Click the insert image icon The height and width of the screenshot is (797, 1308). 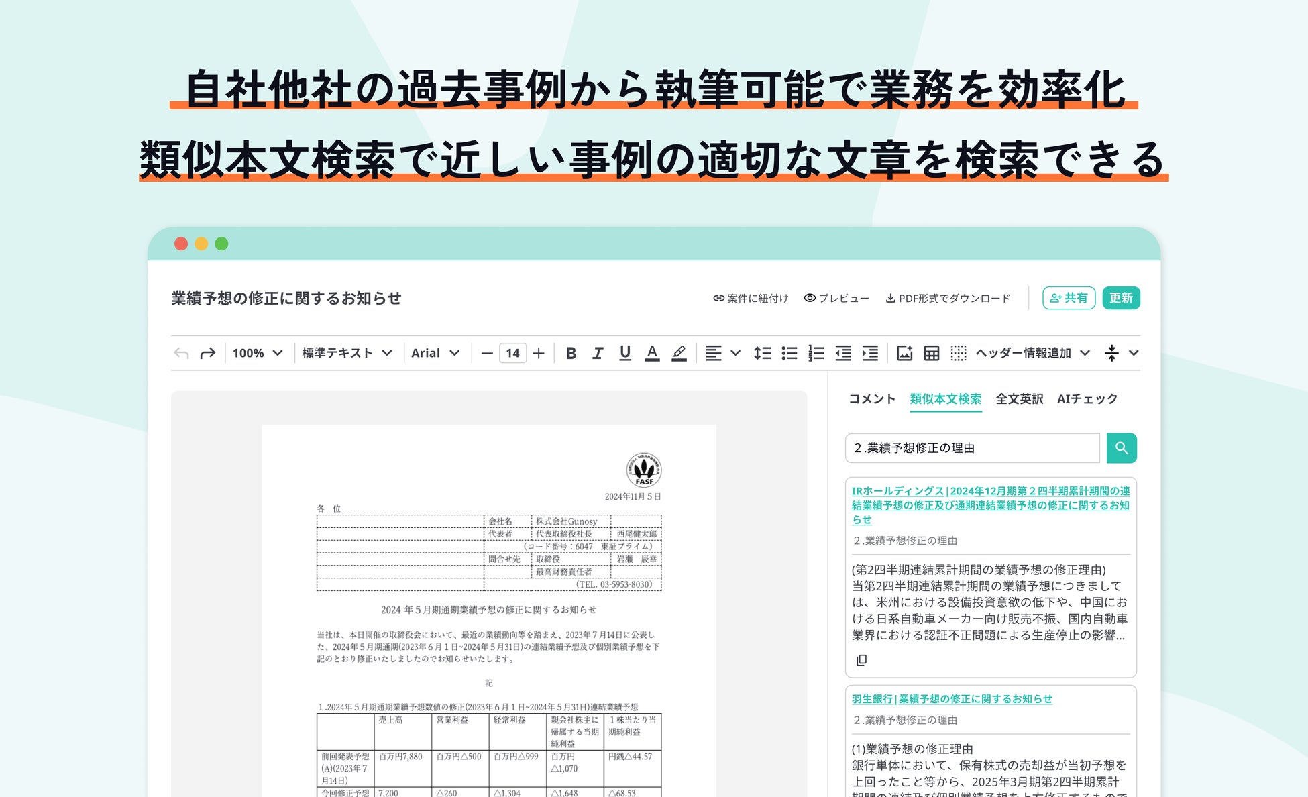(x=904, y=353)
